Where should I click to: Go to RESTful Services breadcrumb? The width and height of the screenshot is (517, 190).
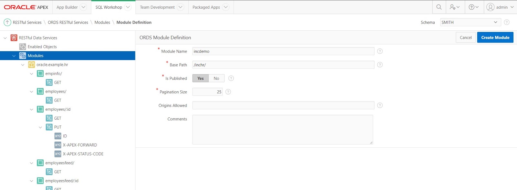[x=27, y=22]
